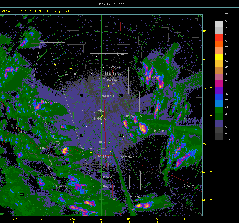Click the Hanna city label
This screenshot has height=223, width=239.
click(186, 118)
